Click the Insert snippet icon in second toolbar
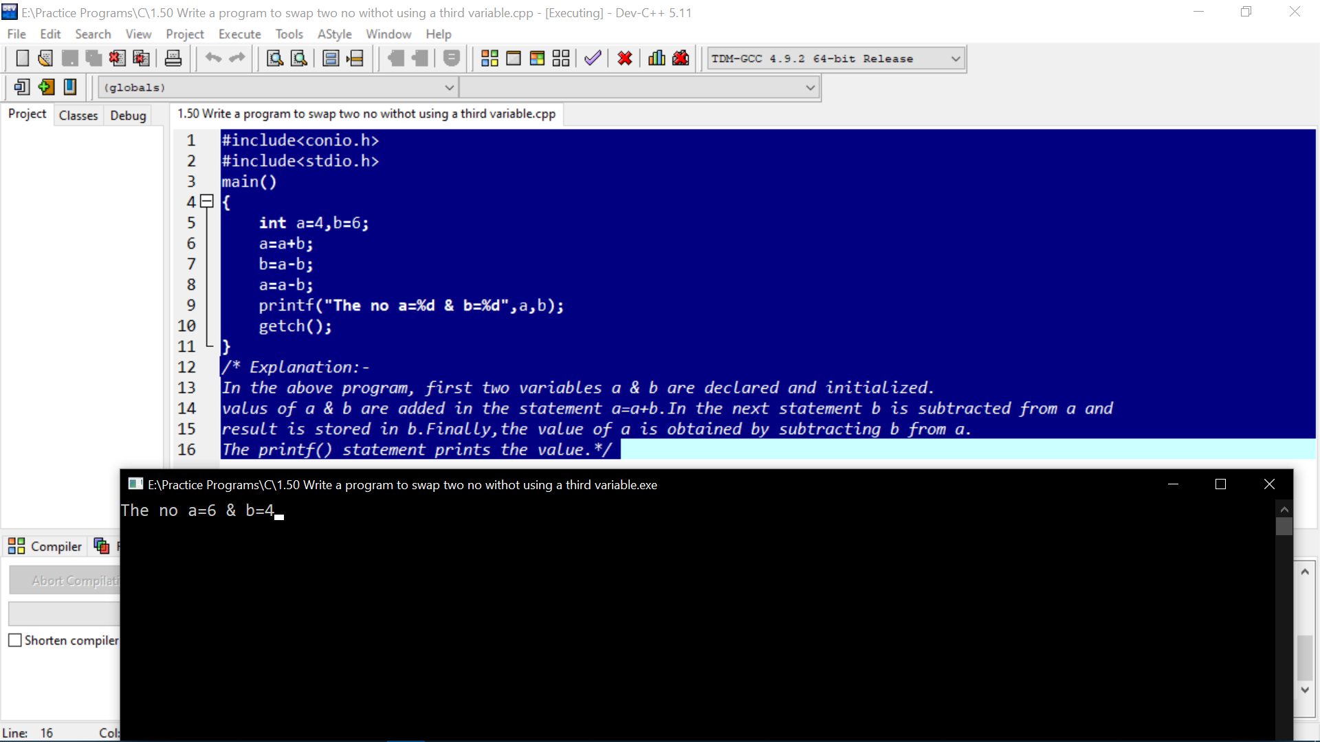This screenshot has width=1320, height=742. 22,87
